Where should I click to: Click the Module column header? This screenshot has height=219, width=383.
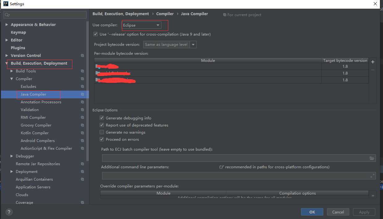point(208,61)
